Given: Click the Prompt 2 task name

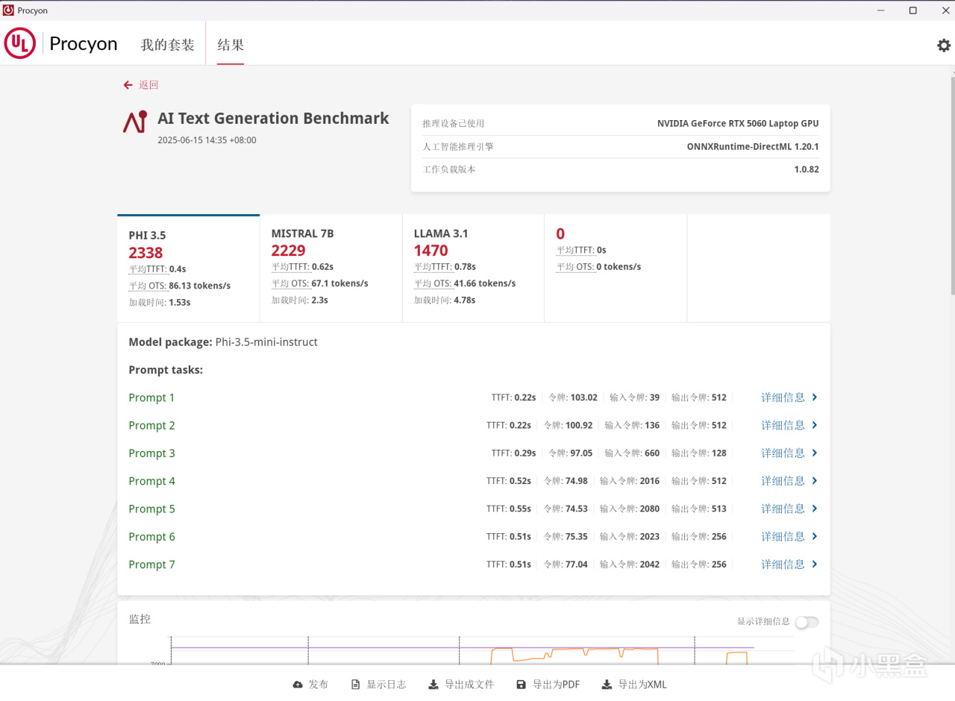Looking at the screenshot, I should (x=151, y=425).
